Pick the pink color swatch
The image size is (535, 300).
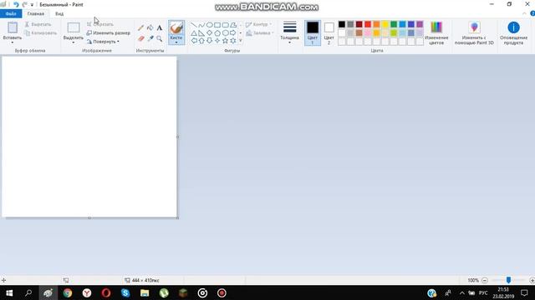(368, 32)
